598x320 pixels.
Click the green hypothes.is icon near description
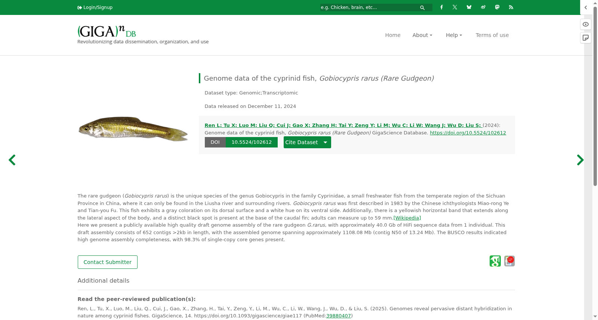pos(495,261)
